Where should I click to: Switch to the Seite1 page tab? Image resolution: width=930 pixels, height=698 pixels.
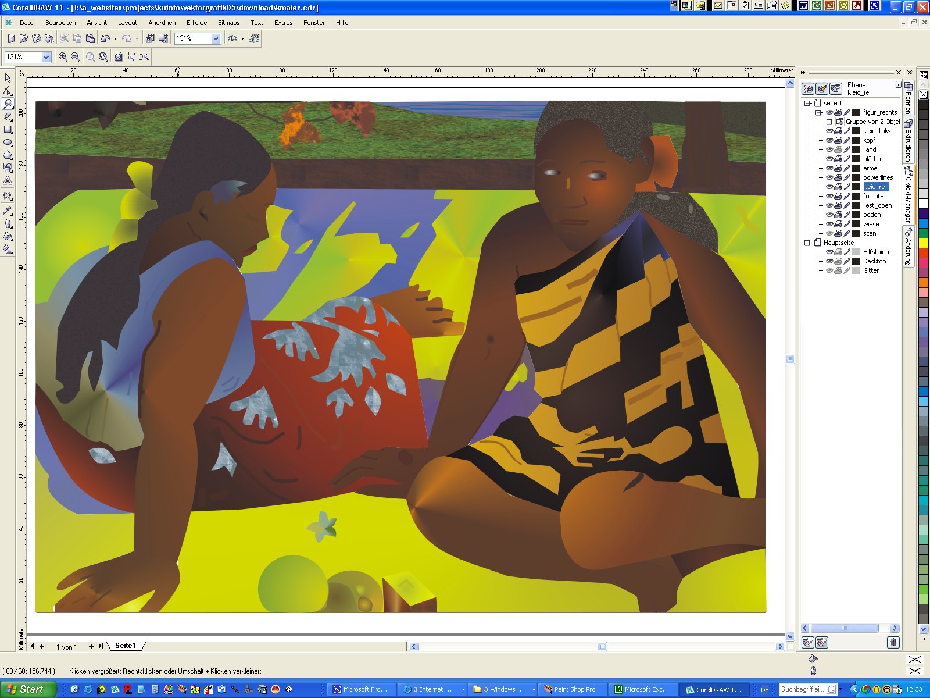125,646
